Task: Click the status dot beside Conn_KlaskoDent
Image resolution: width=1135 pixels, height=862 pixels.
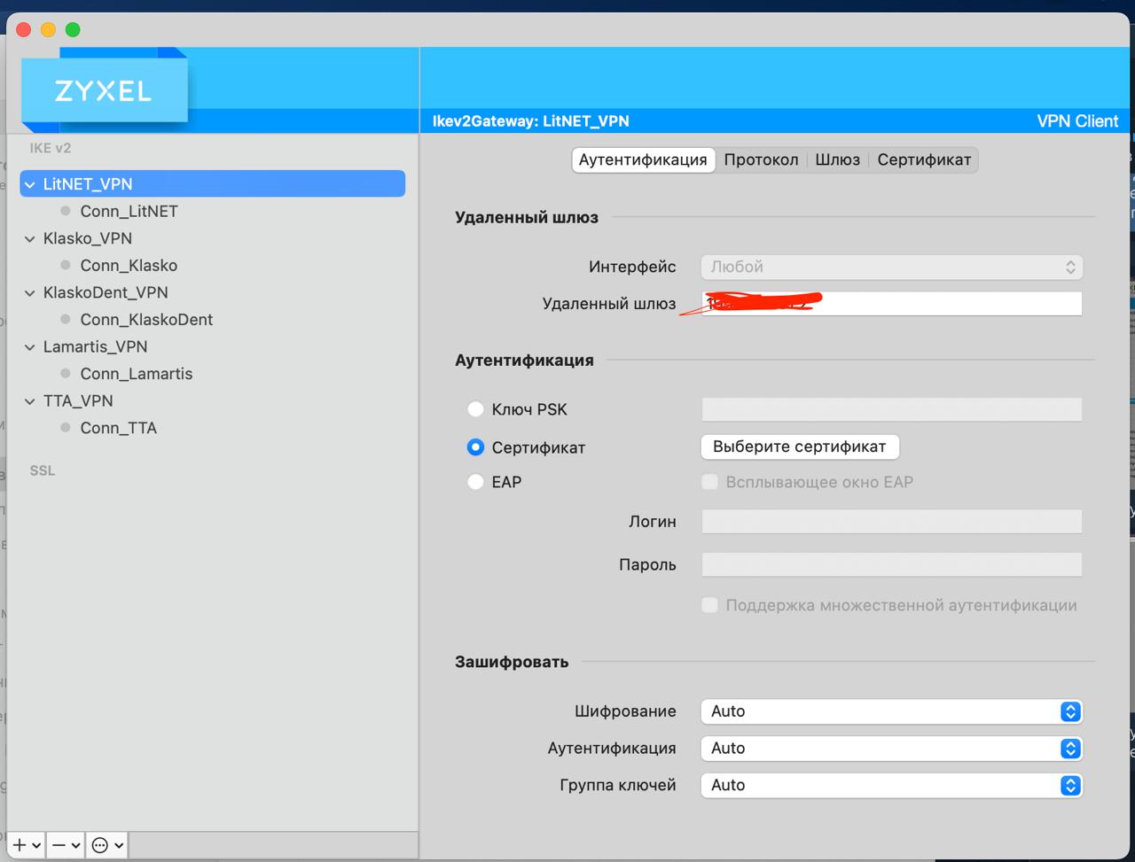Action: (x=65, y=319)
